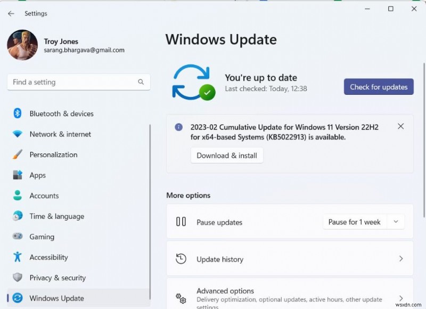The image size is (426, 309).
Task: Click the Troy Jones account name
Action: click(x=61, y=42)
